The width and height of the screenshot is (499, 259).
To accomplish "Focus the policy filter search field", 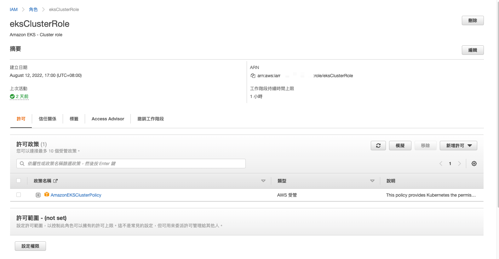I will [x=131, y=164].
